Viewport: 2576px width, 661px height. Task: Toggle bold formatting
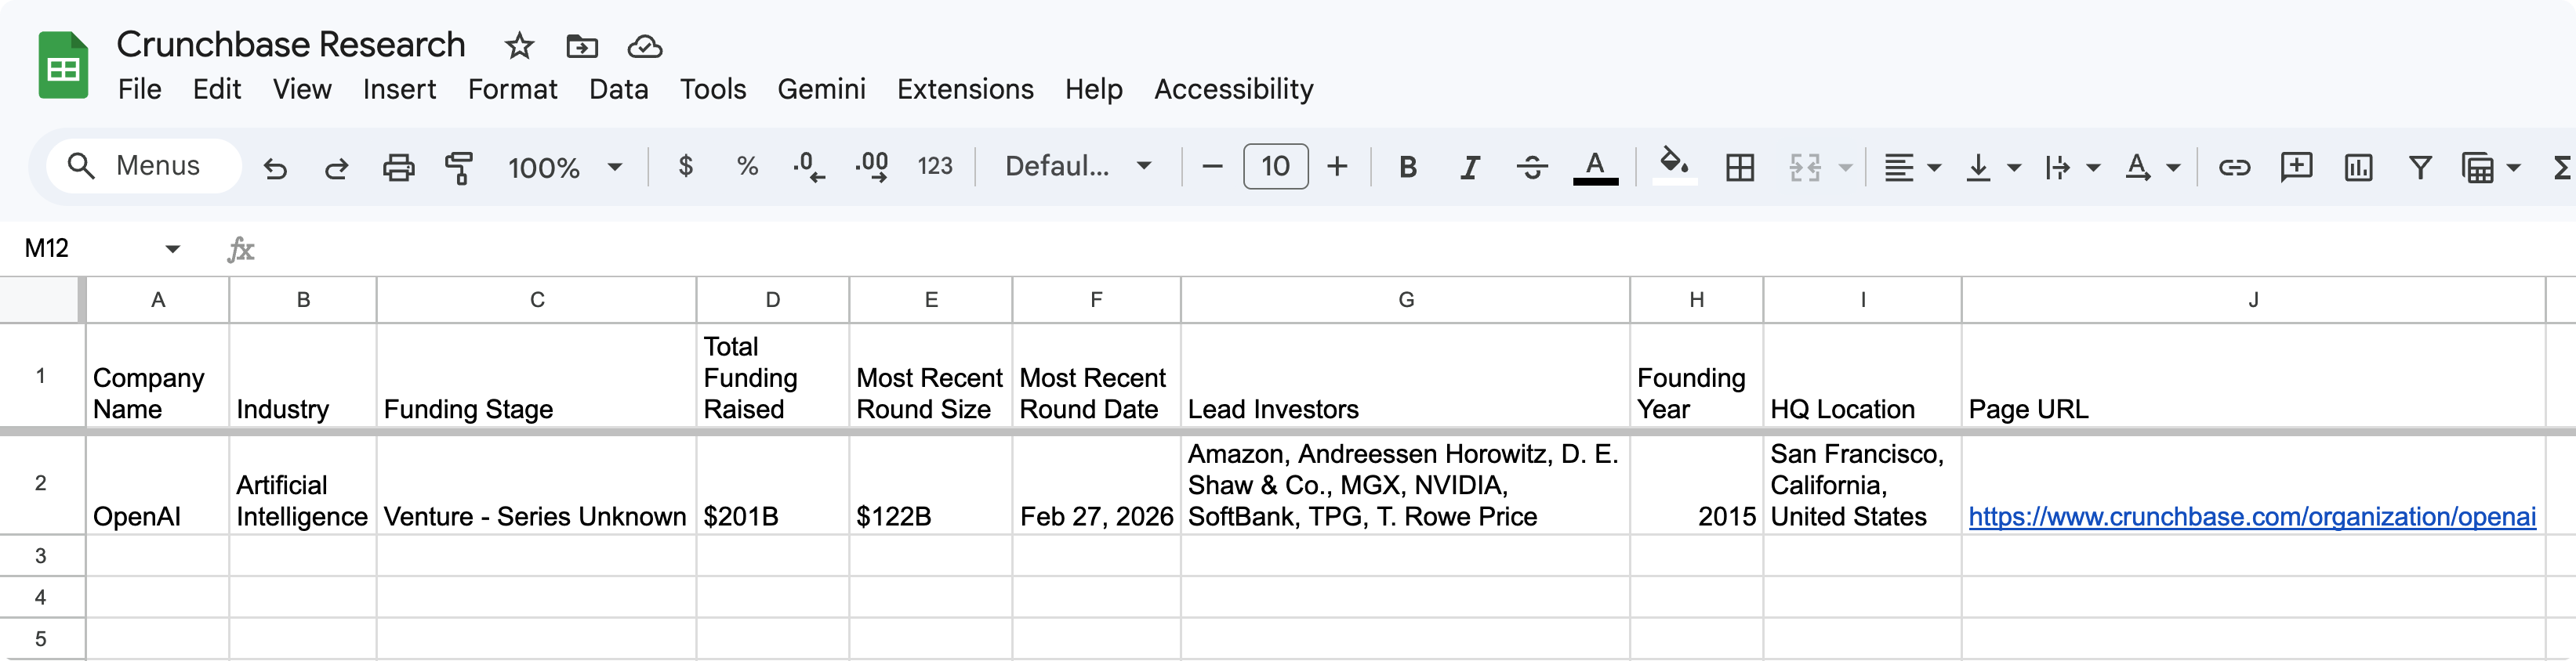(x=1407, y=168)
